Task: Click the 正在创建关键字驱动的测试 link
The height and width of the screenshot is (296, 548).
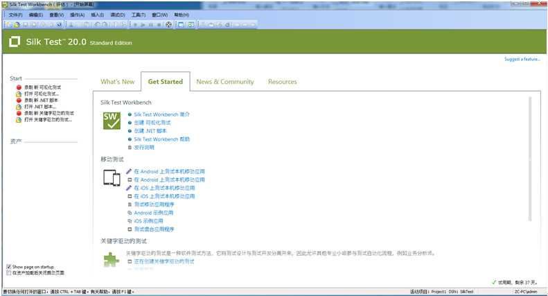Action: (164, 261)
